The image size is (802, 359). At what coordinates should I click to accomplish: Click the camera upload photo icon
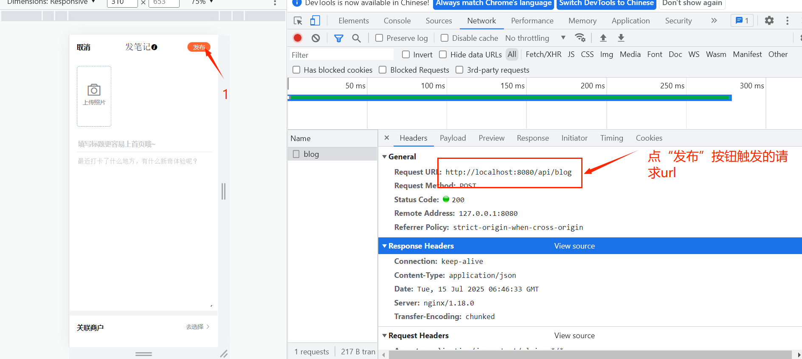coord(94,90)
